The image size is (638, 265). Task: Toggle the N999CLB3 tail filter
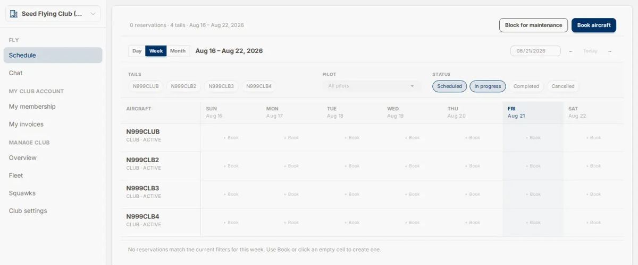click(x=221, y=86)
